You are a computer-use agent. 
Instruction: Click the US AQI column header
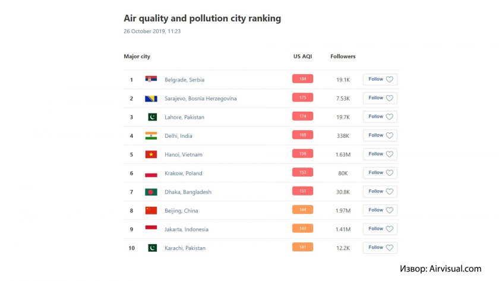pos(302,56)
